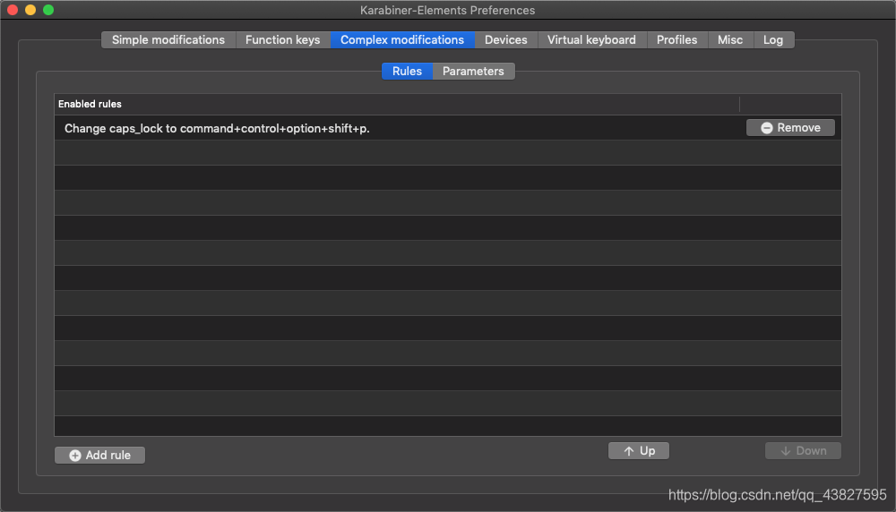The width and height of the screenshot is (896, 512).
Task: Move the rule Down
Action: (x=803, y=451)
